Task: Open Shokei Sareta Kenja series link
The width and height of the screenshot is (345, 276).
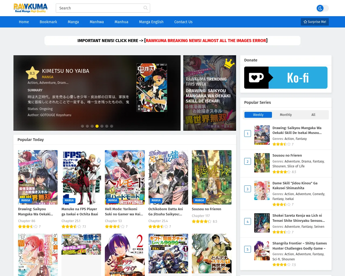Action: tap(299, 218)
